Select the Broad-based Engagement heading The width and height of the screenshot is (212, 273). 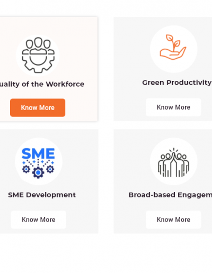pyautogui.click(x=170, y=195)
